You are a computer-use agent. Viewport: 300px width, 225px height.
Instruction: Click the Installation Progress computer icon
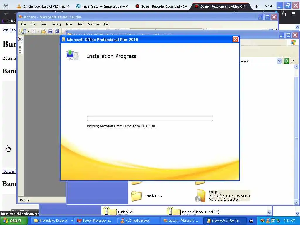pyautogui.click(x=72, y=55)
